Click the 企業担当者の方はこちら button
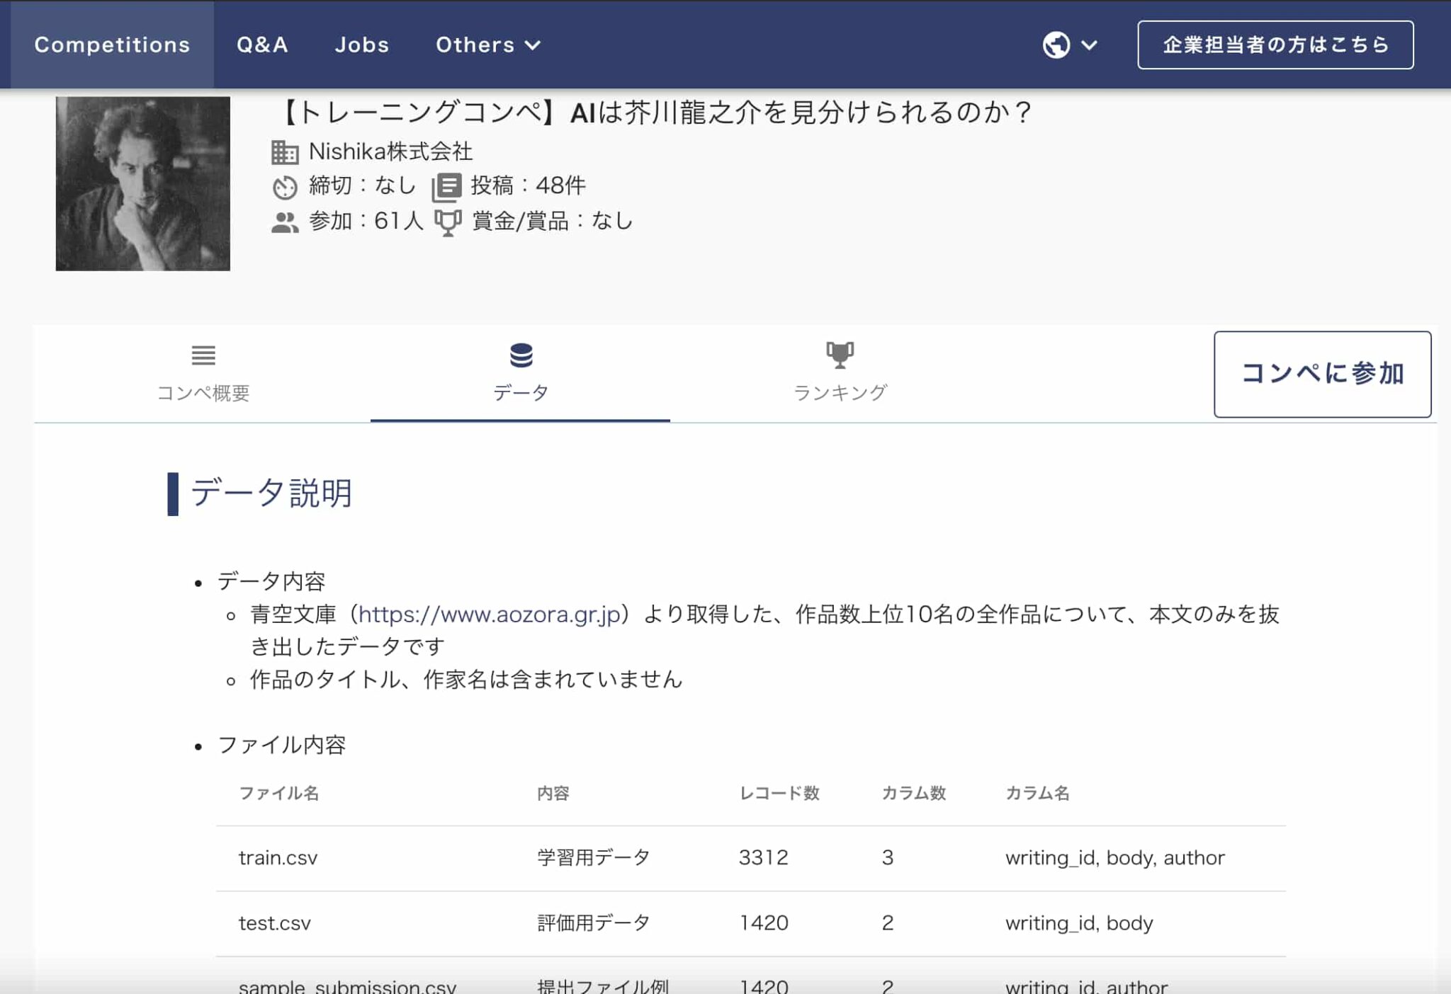1451x994 pixels. pos(1275,45)
